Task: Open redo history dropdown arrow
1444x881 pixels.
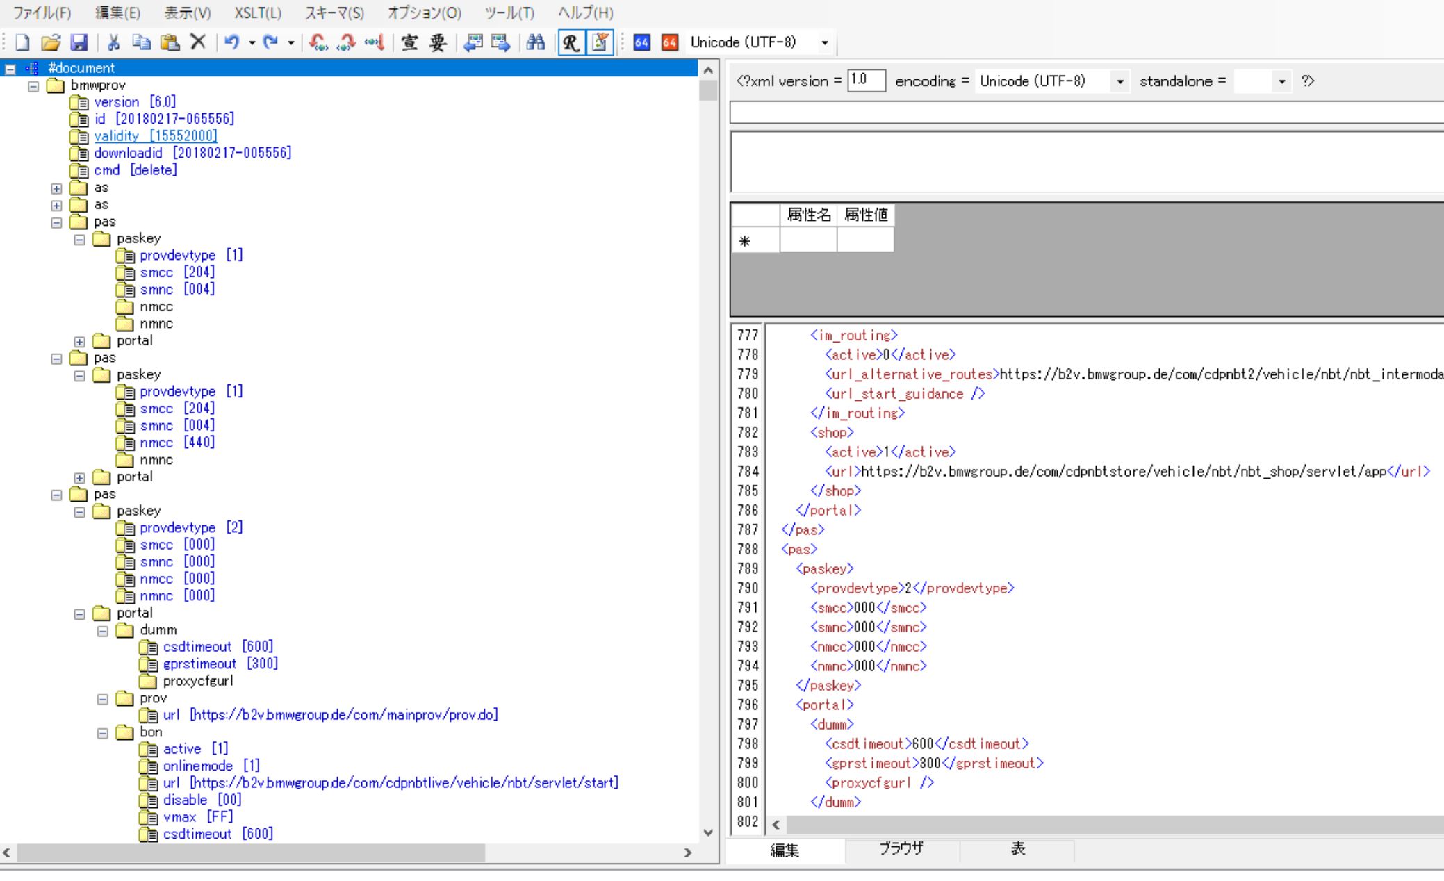Action: tap(291, 43)
